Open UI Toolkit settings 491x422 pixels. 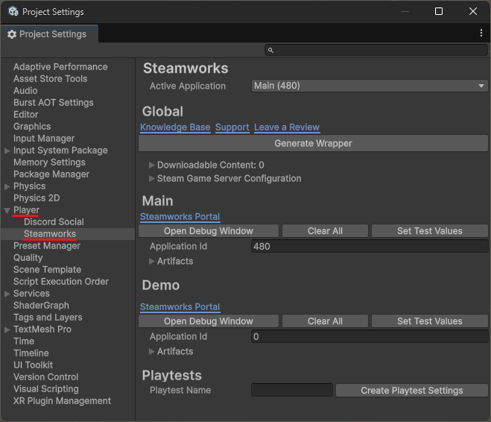(x=34, y=365)
